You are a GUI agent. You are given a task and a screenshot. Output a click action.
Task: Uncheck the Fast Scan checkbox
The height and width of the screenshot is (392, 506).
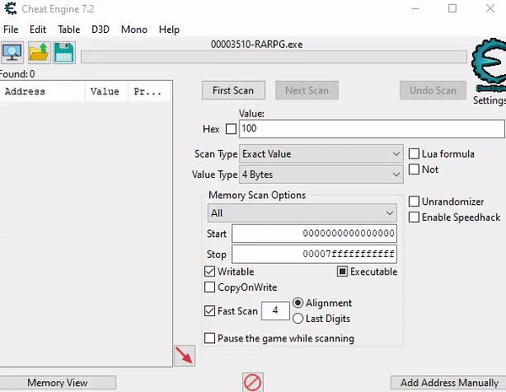pyautogui.click(x=210, y=311)
